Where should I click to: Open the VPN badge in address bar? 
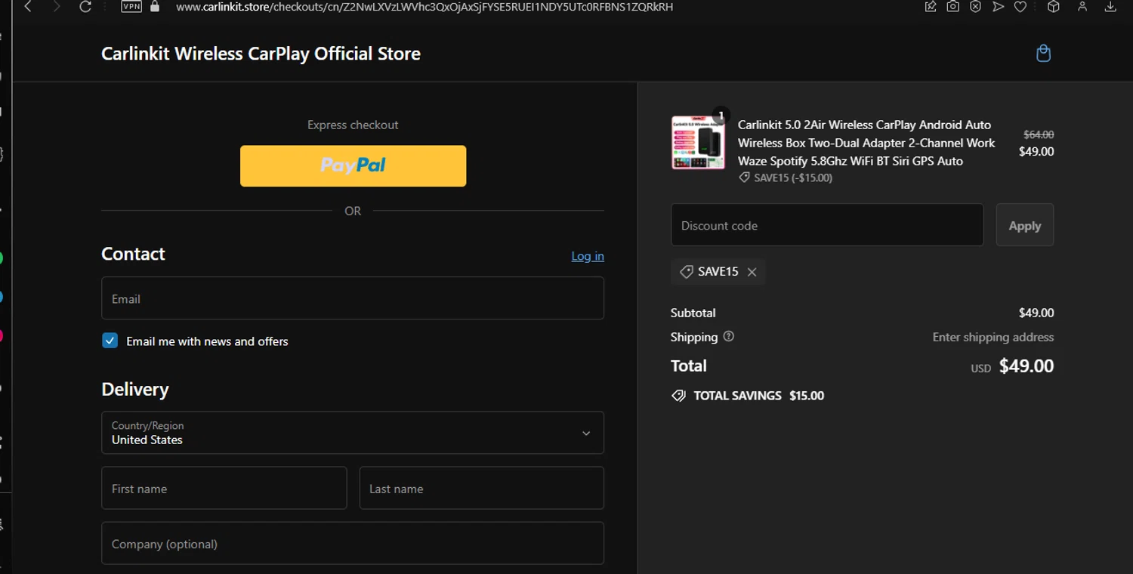point(131,7)
